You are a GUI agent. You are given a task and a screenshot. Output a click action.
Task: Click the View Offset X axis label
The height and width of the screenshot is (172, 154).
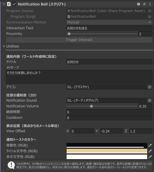[x=68, y=131]
